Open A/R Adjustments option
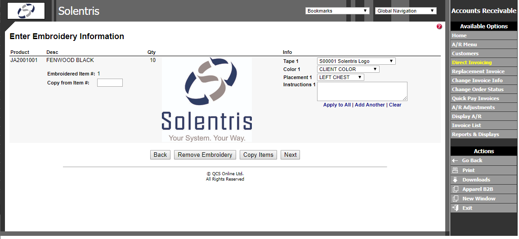This screenshot has width=519, height=239. [483, 107]
